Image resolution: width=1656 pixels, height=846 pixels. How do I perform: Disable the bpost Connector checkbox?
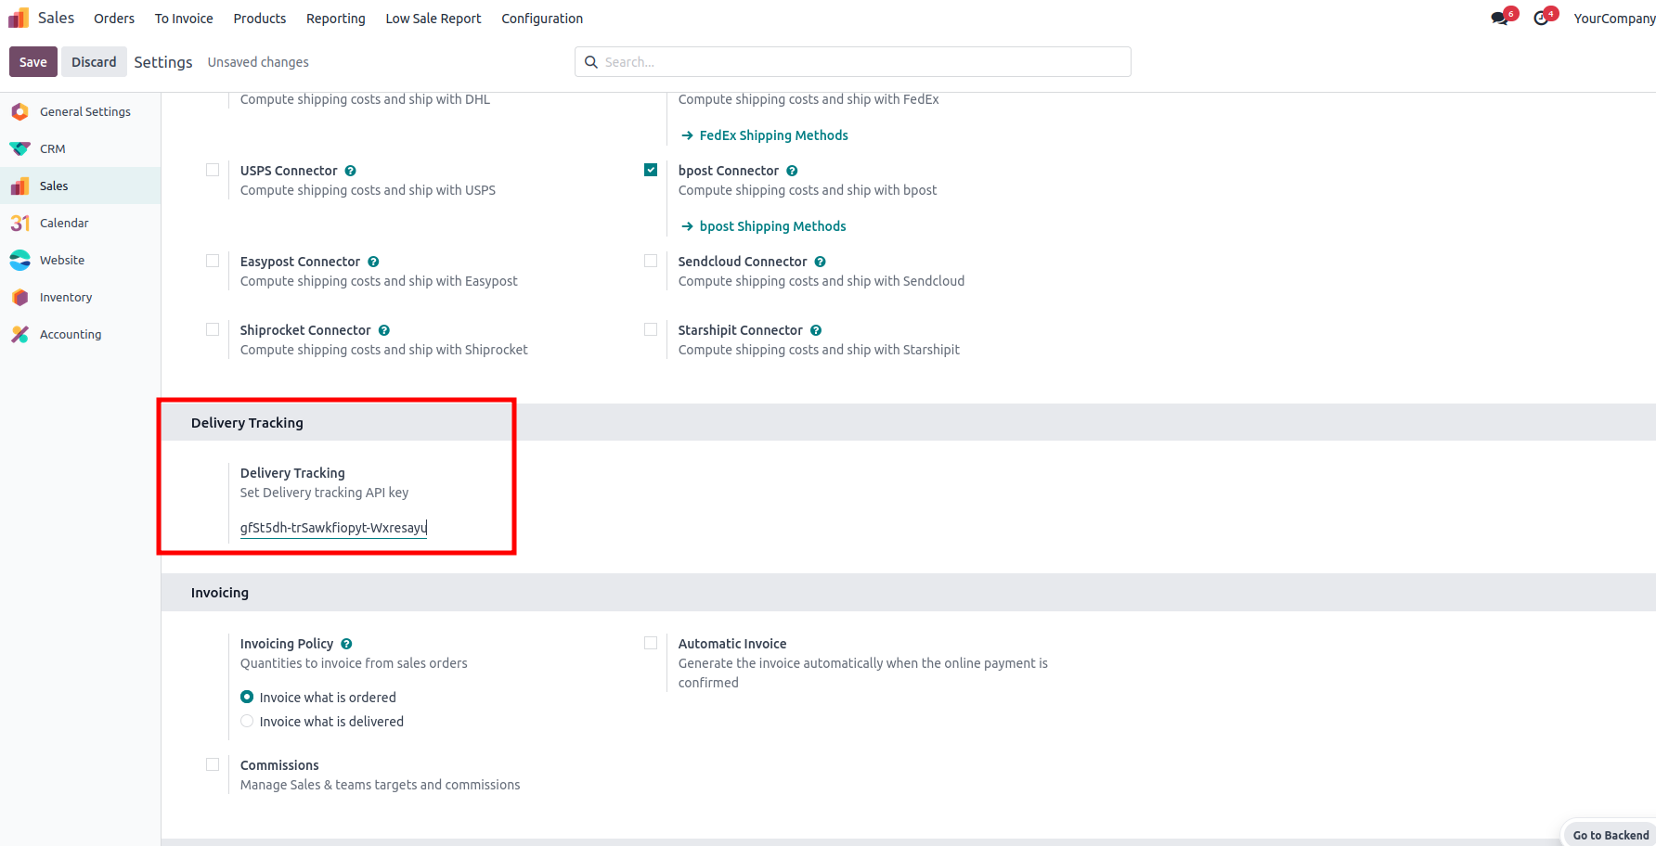[x=651, y=170]
